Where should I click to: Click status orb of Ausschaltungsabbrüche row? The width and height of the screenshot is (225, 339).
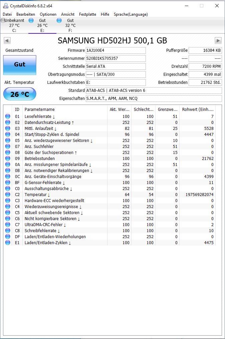pos(8,188)
